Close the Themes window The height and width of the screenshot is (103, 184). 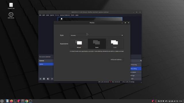[x=129, y=23]
